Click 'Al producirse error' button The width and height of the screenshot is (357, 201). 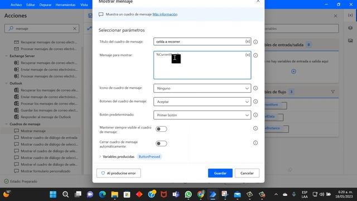(119, 173)
